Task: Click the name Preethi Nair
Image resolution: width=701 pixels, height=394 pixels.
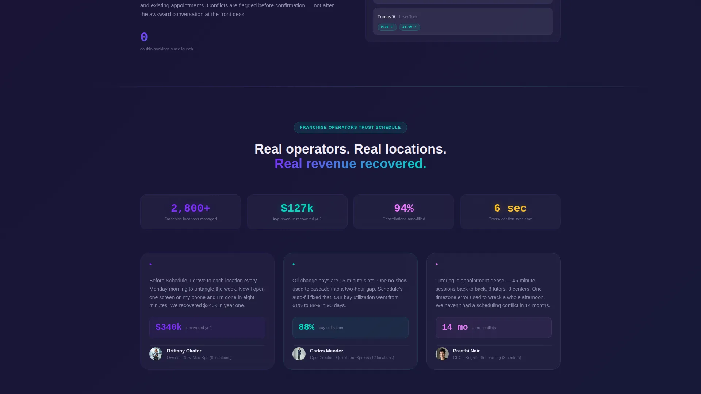Action: pyautogui.click(x=466, y=351)
